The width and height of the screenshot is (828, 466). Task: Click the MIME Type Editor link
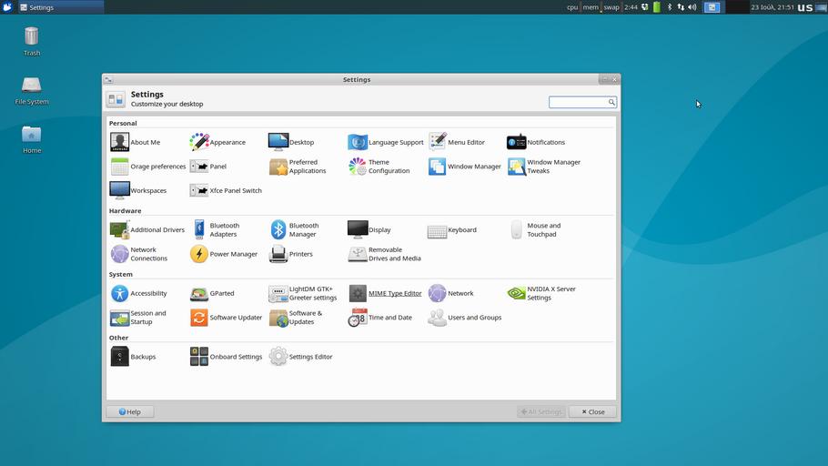(395, 294)
